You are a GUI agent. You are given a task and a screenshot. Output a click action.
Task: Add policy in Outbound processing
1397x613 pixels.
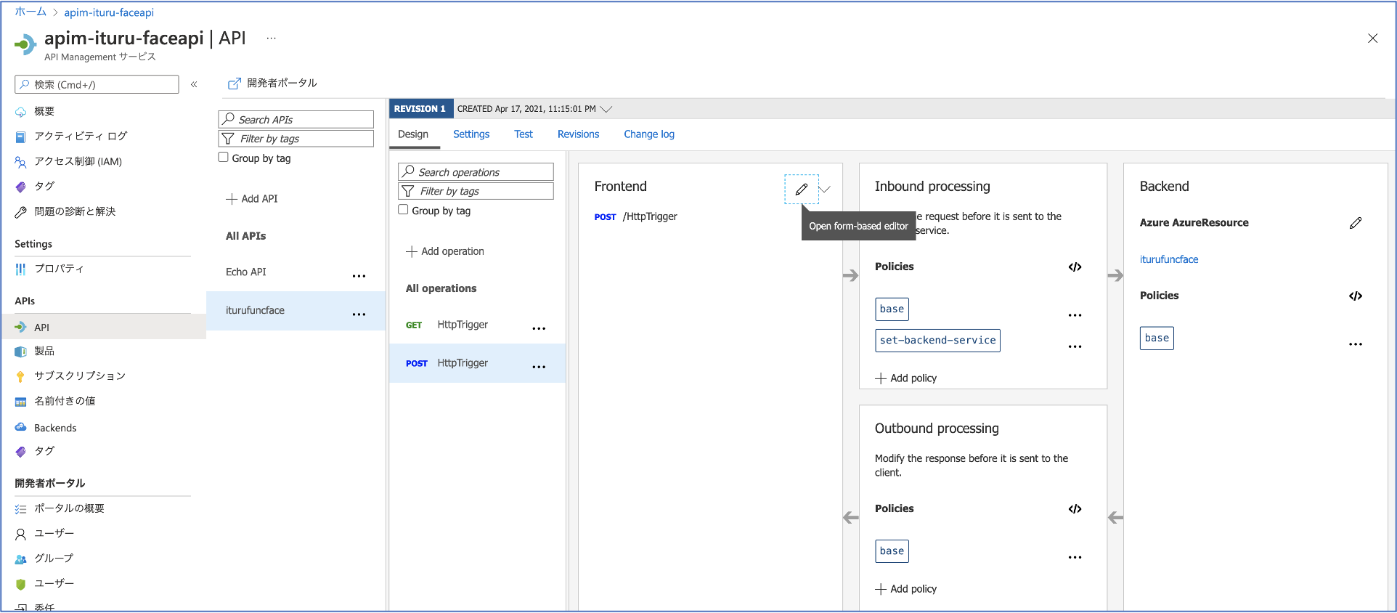tap(906, 589)
